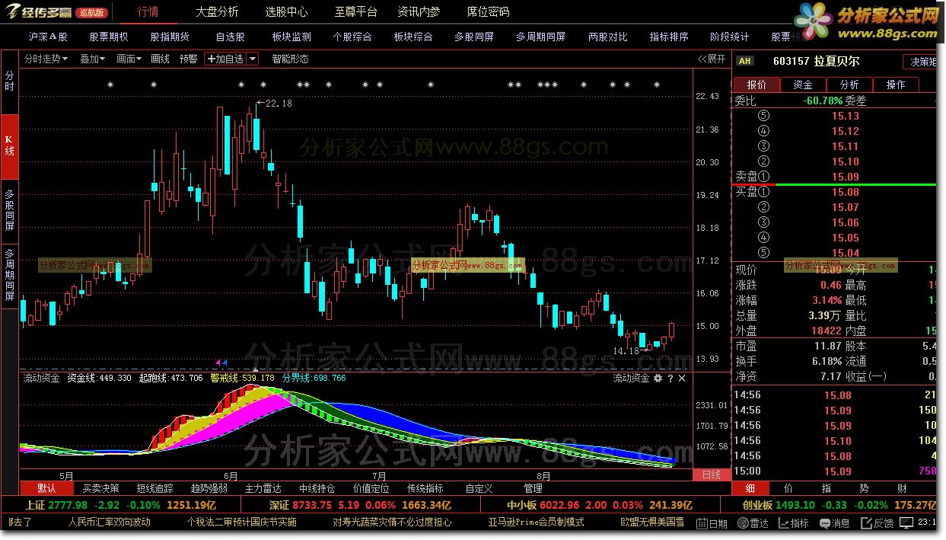
Task: Open the 席位密码 menu
Action: pos(488,11)
